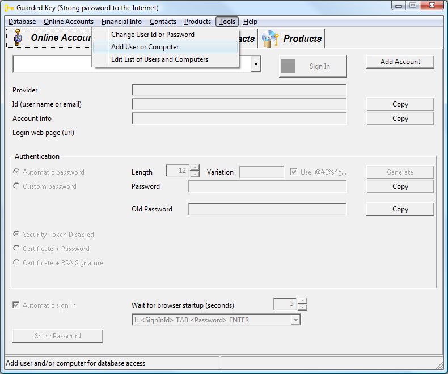Click the Products tab padlock CD icon
The width and height of the screenshot is (448, 374).
click(270, 39)
